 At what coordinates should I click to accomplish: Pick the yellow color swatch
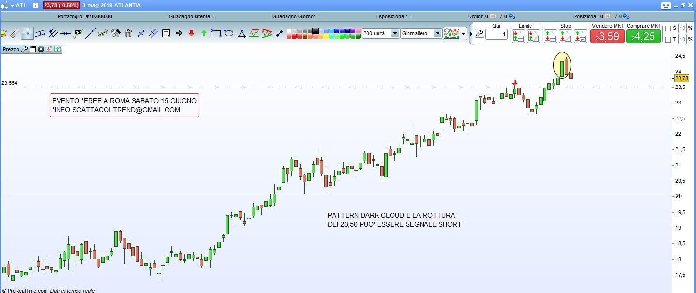click(326, 36)
